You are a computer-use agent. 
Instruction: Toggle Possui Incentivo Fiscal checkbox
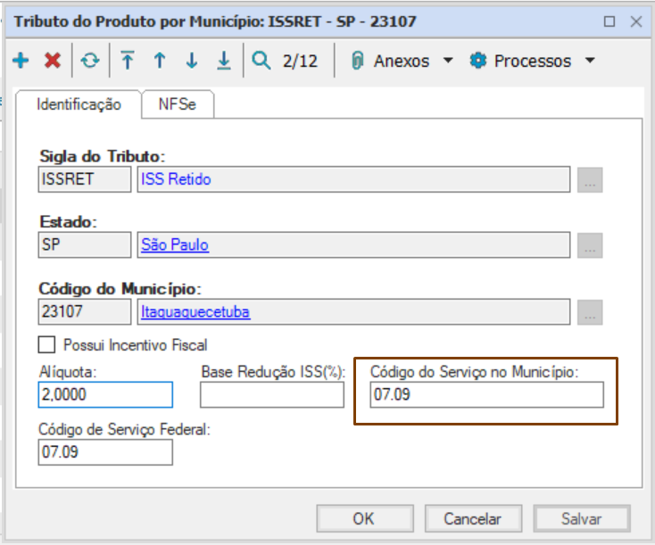coord(46,344)
